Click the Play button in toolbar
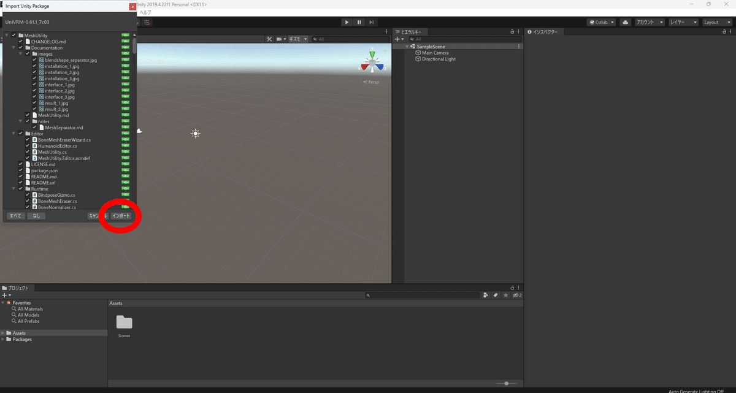This screenshot has height=393, width=736. pos(347,22)
